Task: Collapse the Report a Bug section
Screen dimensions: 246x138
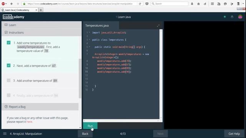Action: [x=40, y=107]
